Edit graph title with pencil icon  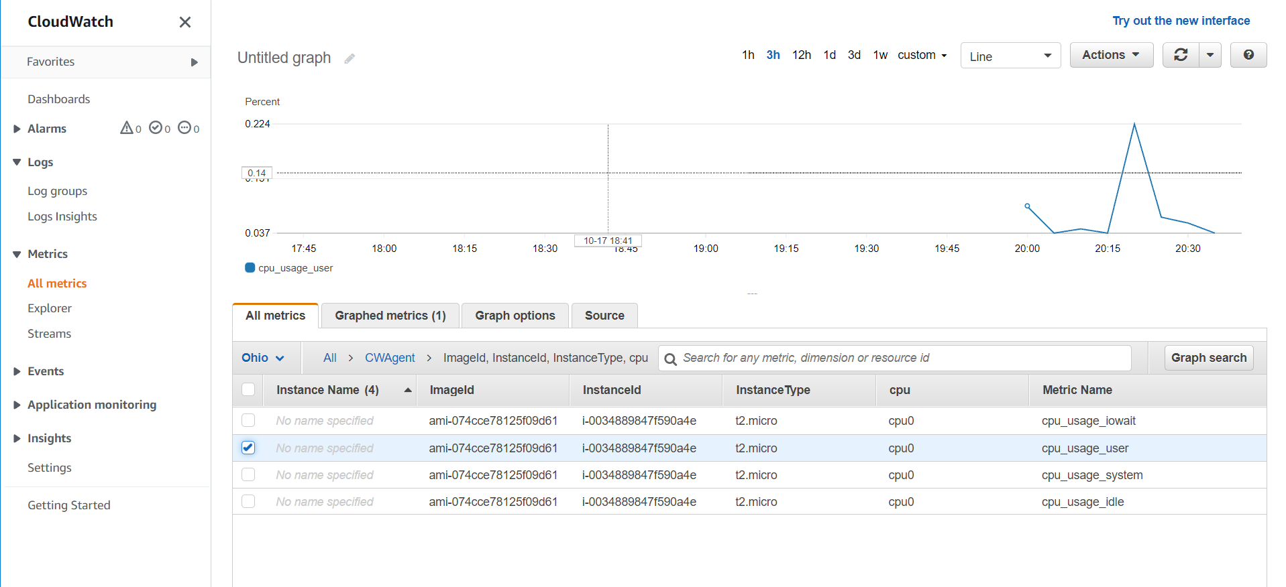click(x=350, y=59)
